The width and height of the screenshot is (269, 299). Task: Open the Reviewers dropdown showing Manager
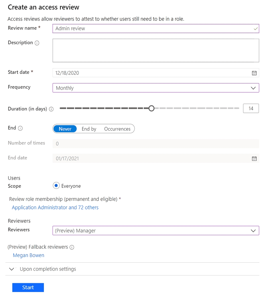[156, 231]
